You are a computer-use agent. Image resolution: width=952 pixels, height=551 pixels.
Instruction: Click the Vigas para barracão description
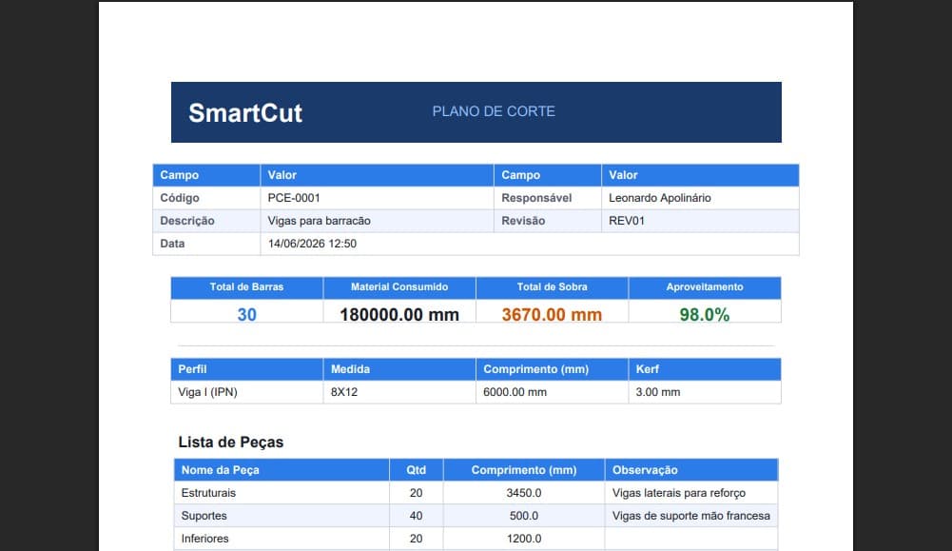pos(320,221)
